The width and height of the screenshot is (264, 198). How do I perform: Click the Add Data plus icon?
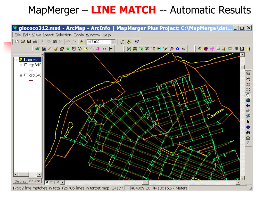point(82,42)
